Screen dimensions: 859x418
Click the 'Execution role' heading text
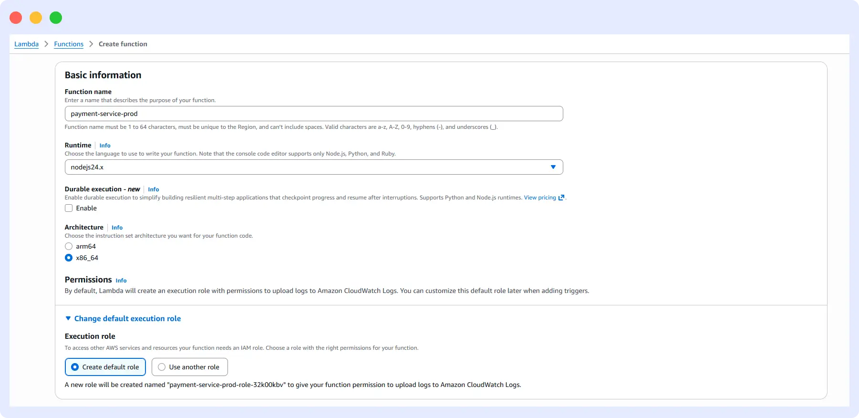click(x=90, y=336)
